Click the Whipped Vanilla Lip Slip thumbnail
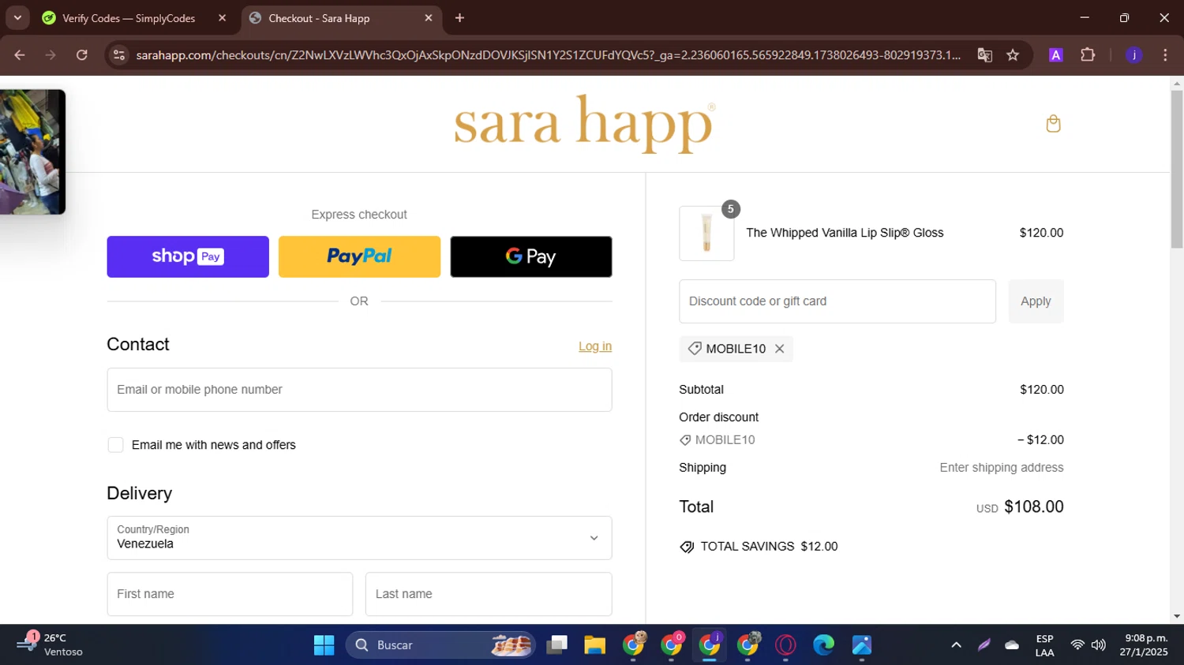This screenshot has height=665, width=1184. tap(706, 233)
